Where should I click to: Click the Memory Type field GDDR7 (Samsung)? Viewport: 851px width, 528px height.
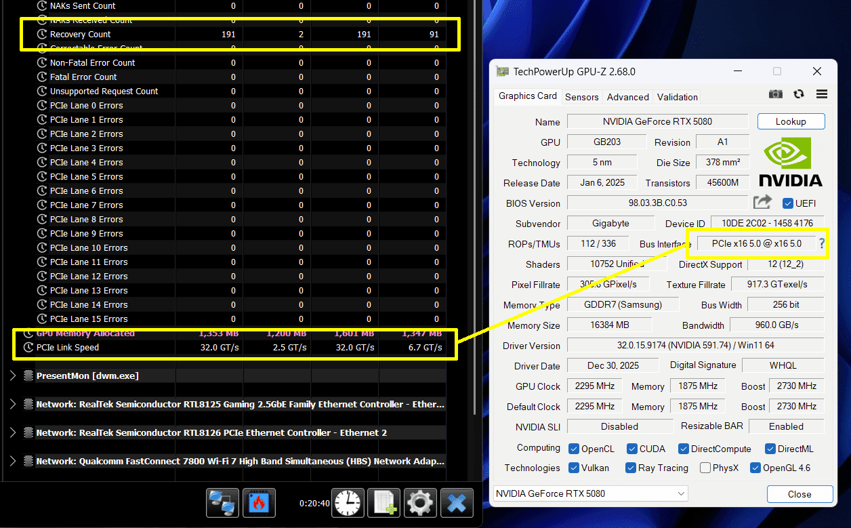623,304
